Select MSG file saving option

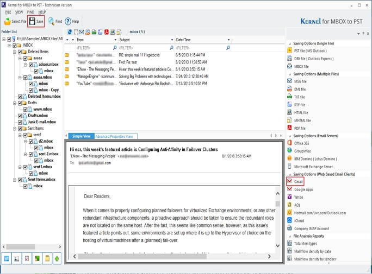[297, 81]
